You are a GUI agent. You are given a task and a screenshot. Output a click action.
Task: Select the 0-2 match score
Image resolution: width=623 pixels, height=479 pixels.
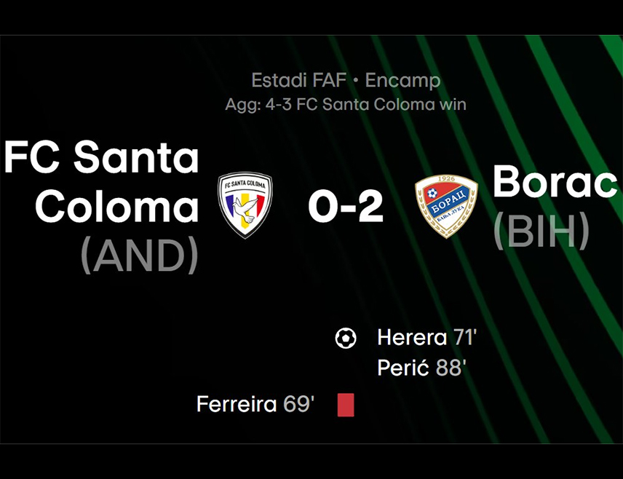(345, 206)
